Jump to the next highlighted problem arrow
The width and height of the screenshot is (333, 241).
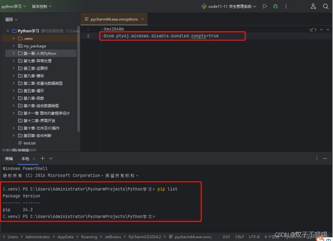coord(328,30)
